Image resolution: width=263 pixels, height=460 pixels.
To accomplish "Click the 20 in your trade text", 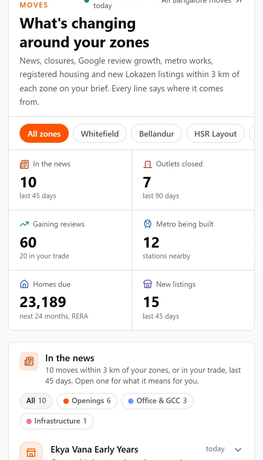I will 44,256.
